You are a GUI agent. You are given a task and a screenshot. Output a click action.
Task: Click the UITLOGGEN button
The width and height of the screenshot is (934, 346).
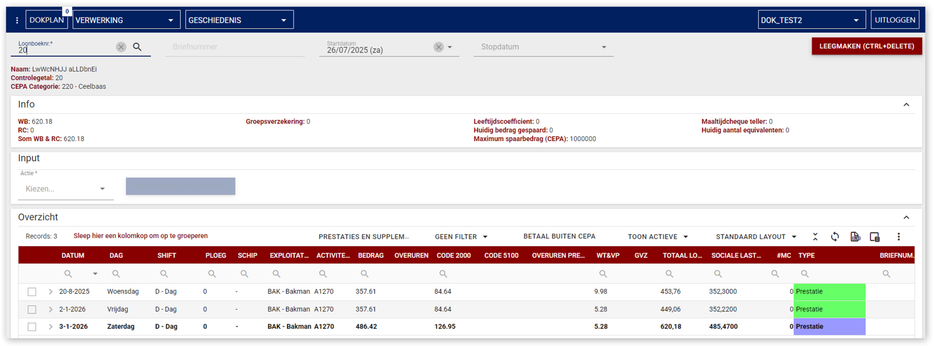click(x=895, y=20)
